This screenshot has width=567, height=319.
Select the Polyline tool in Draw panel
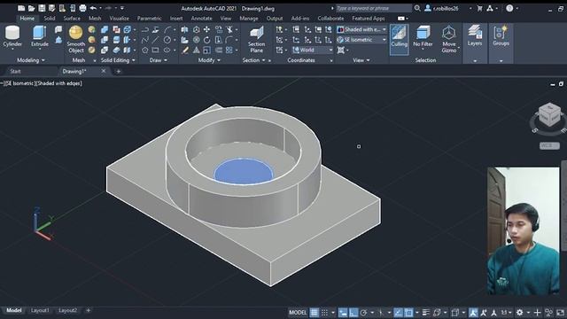coord(145,29)
